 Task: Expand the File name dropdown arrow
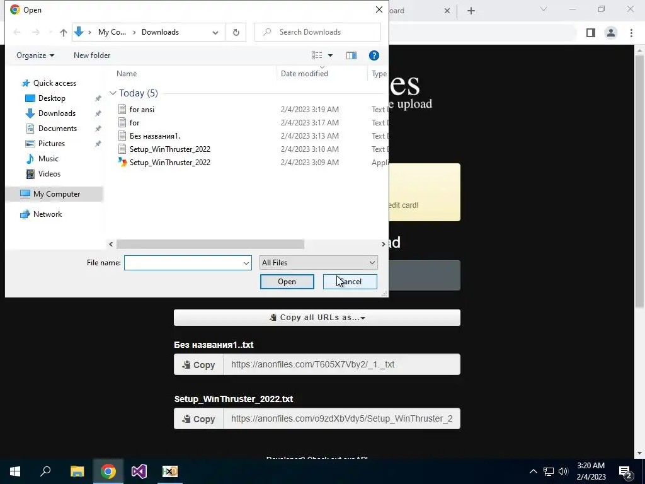pyautogui.click(x=246, y=263)
